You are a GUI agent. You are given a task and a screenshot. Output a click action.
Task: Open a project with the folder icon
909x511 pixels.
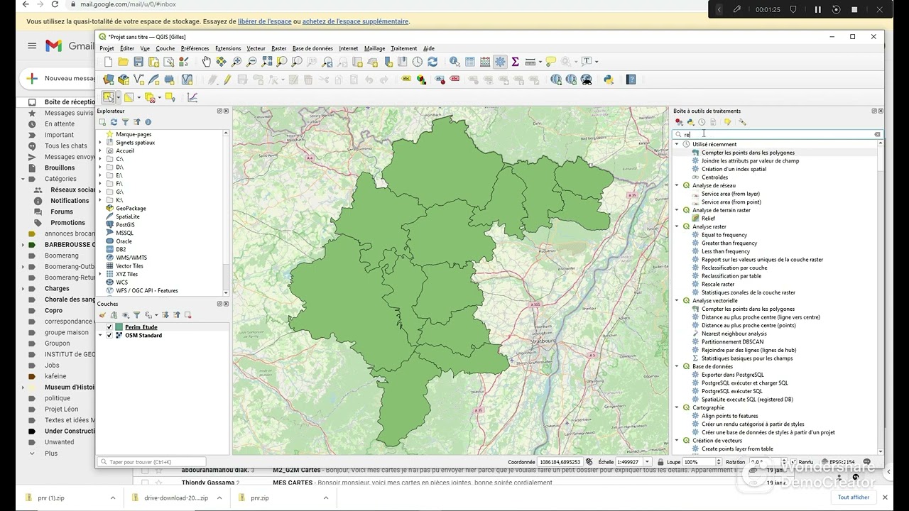(124, 62)
